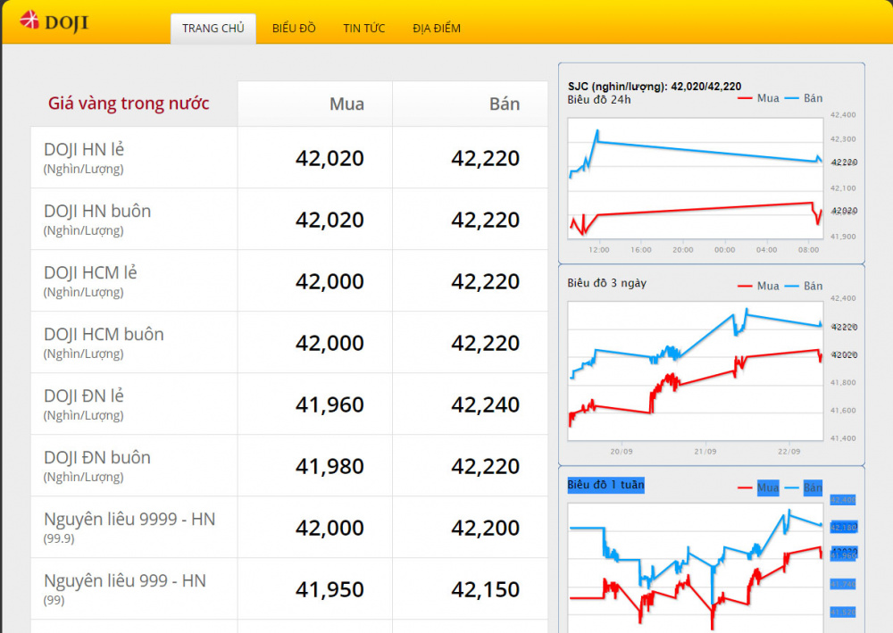Click inside the 3-day price chart

click(x=696, y=371)
